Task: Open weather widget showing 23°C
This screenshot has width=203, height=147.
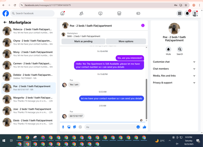Action: click(x=160, y=141)
